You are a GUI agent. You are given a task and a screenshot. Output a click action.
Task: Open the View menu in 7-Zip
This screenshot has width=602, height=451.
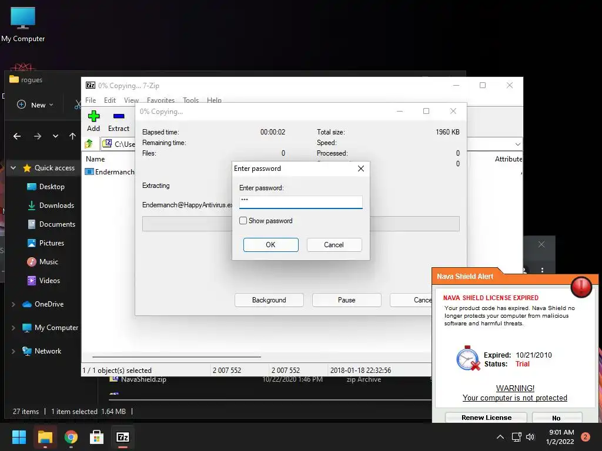click(131, 100)
